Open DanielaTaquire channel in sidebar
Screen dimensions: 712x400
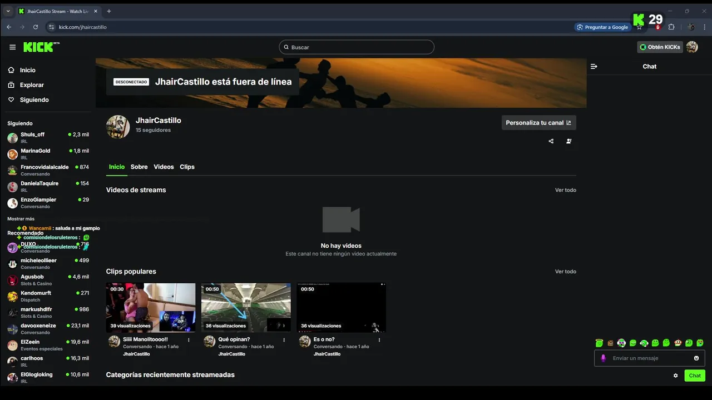(48, 187)
